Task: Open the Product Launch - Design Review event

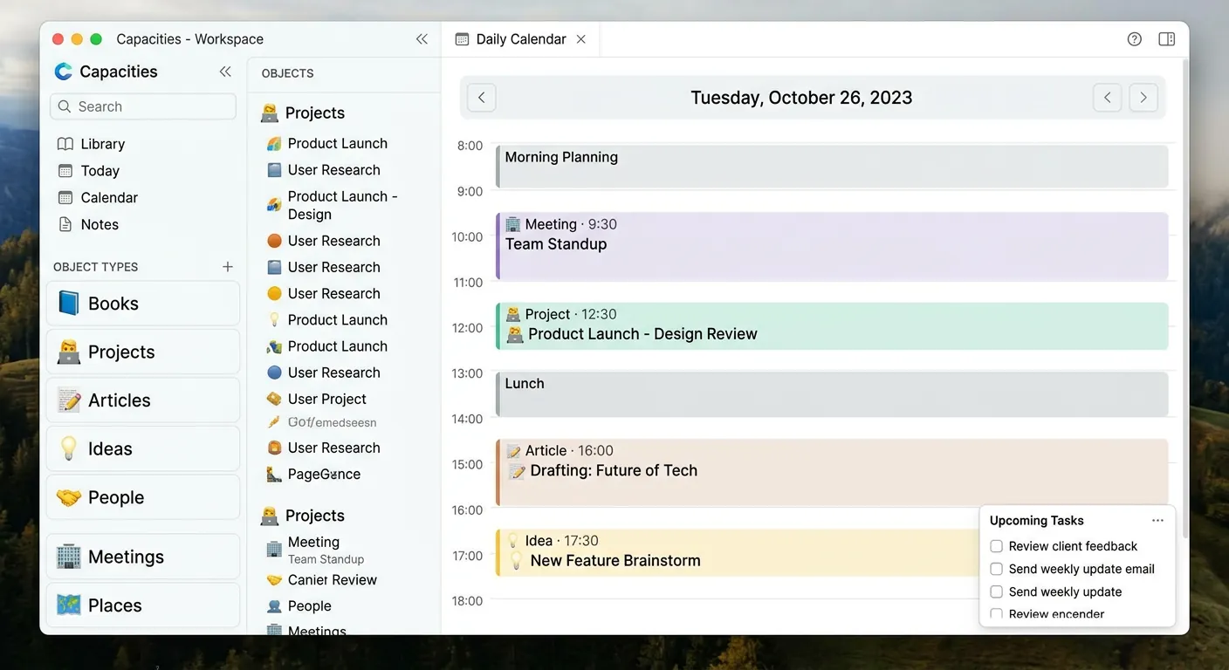Action: pos(832,326)
